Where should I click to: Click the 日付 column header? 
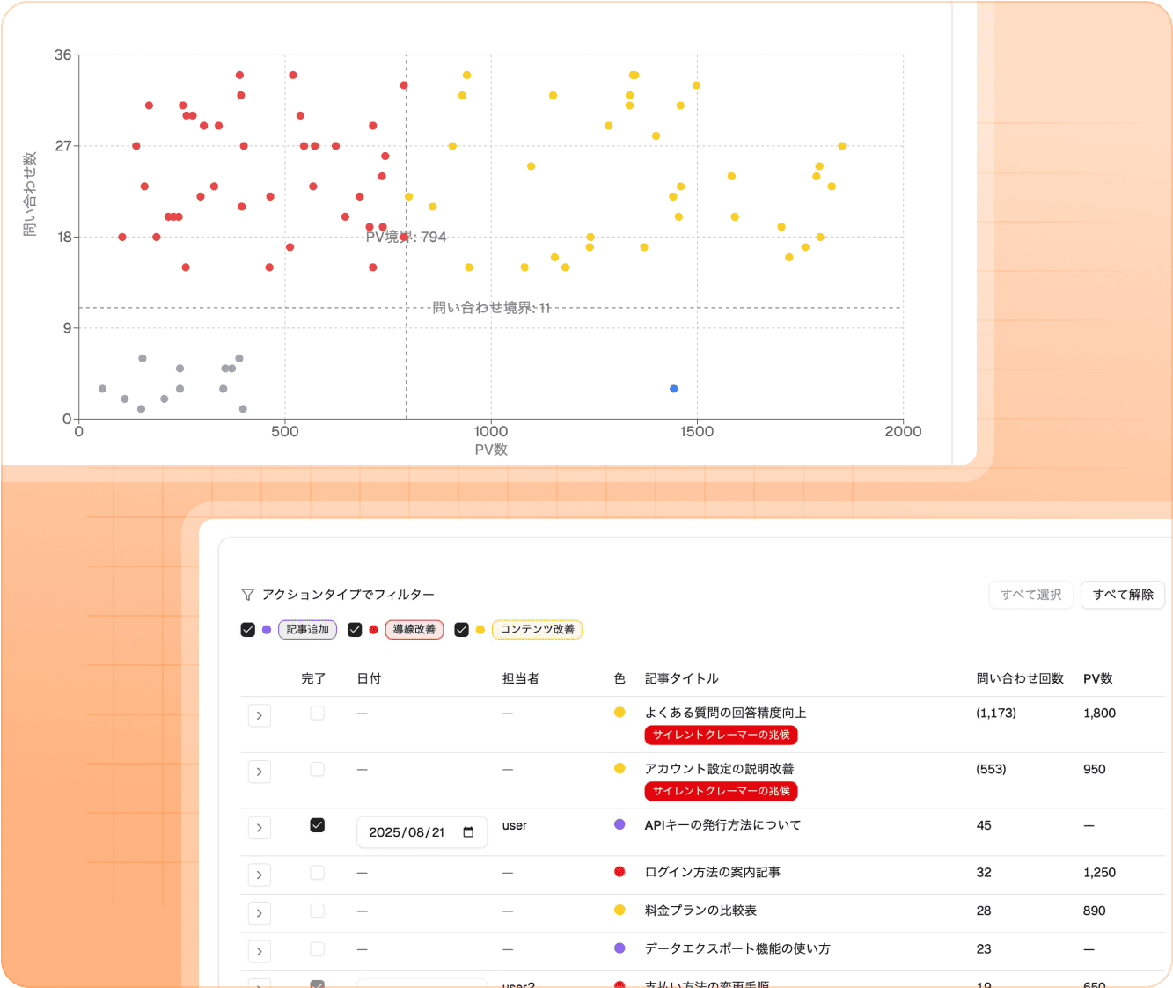tap(369, 678)
